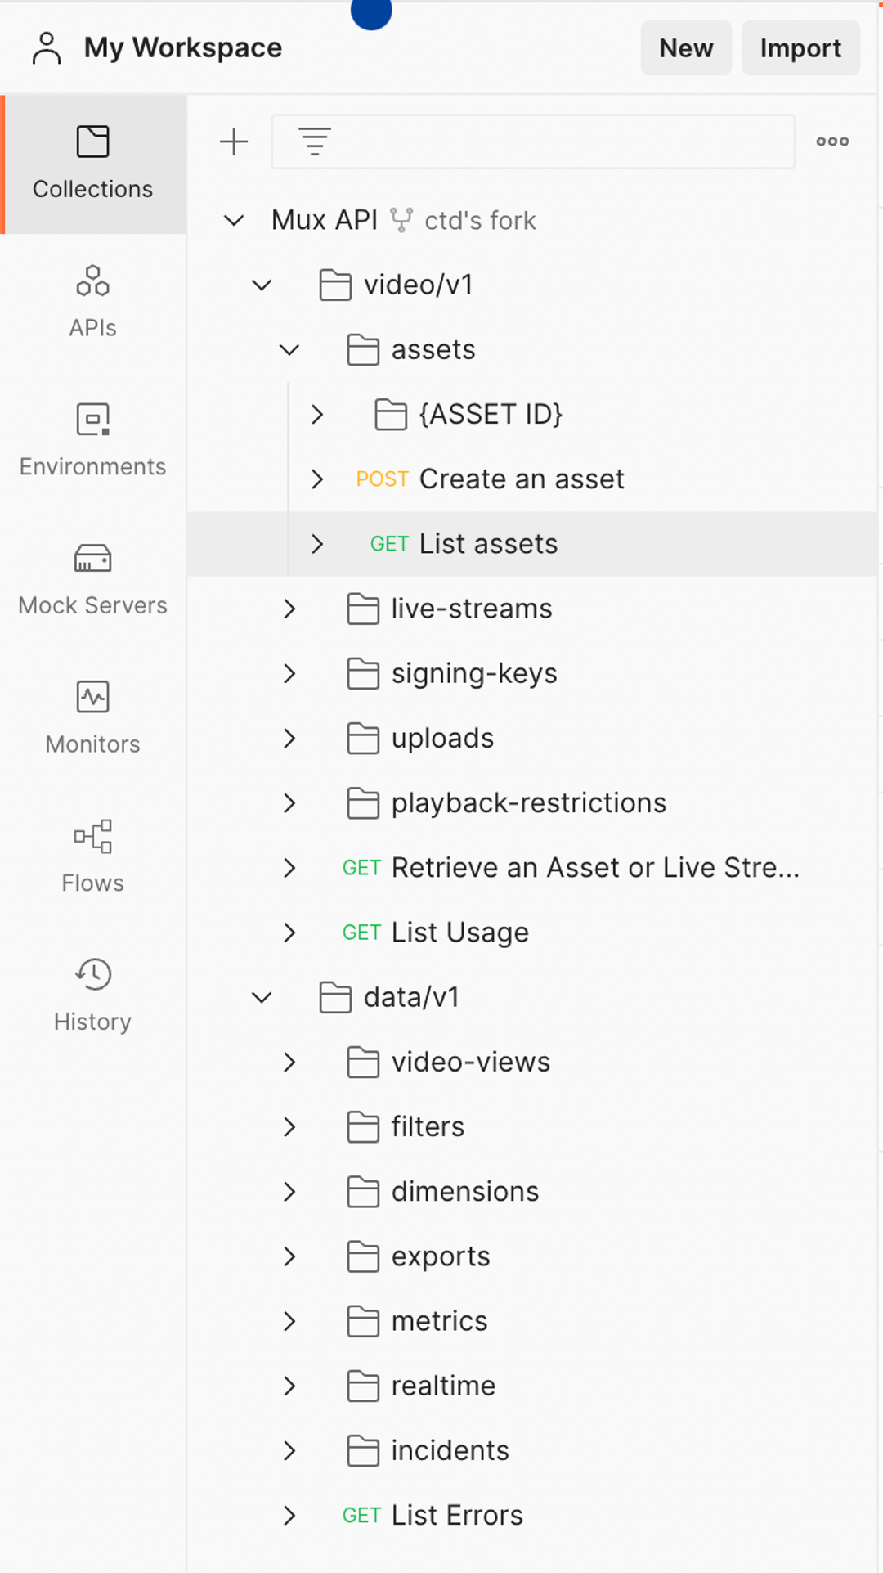
Task: Open the New button
Action: (686, 47)
